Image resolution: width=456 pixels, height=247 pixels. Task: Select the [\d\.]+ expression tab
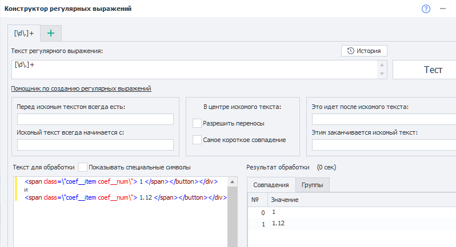24,34
